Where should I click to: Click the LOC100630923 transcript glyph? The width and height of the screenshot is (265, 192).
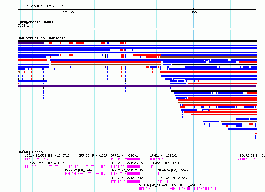tap(65, 166)
